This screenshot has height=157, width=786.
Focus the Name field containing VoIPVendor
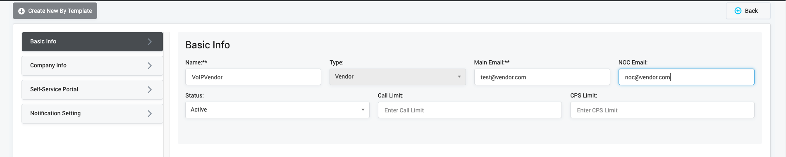pos(253,77)
